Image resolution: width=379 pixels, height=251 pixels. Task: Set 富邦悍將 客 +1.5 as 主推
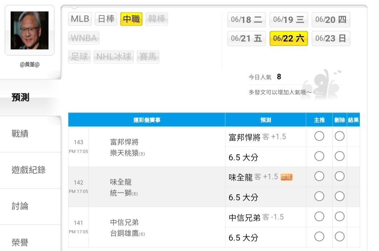click(x=319, y=136)
